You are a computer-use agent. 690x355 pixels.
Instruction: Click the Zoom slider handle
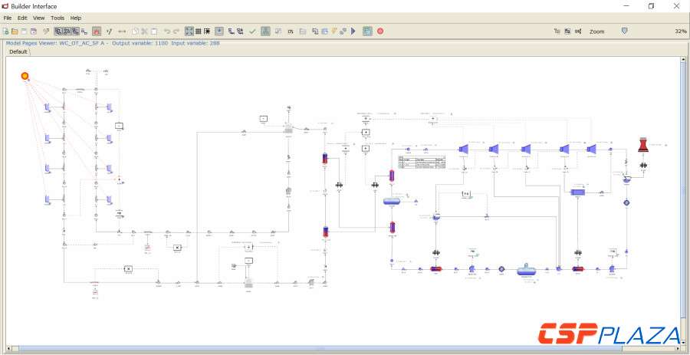click(624, 31)
